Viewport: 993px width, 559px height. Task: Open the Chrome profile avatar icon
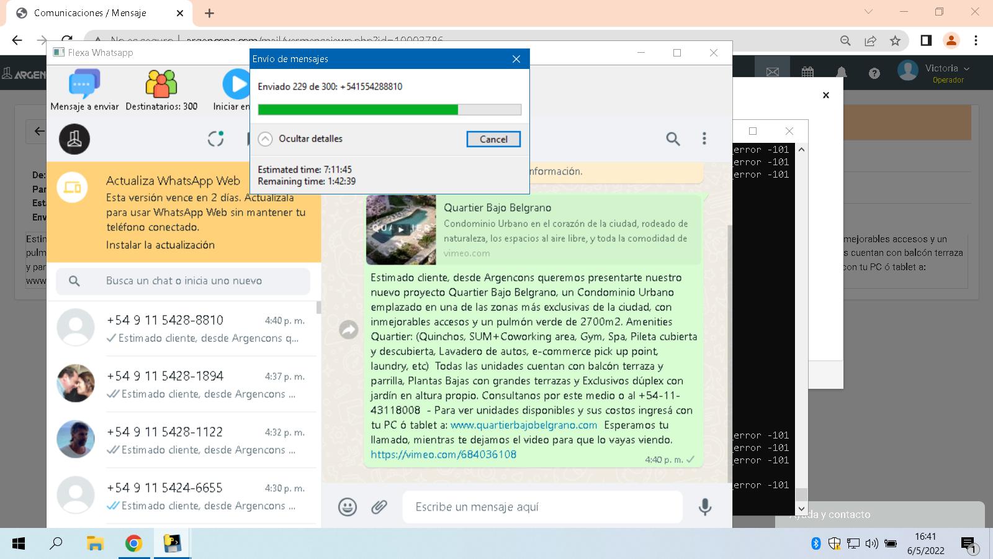951,40
